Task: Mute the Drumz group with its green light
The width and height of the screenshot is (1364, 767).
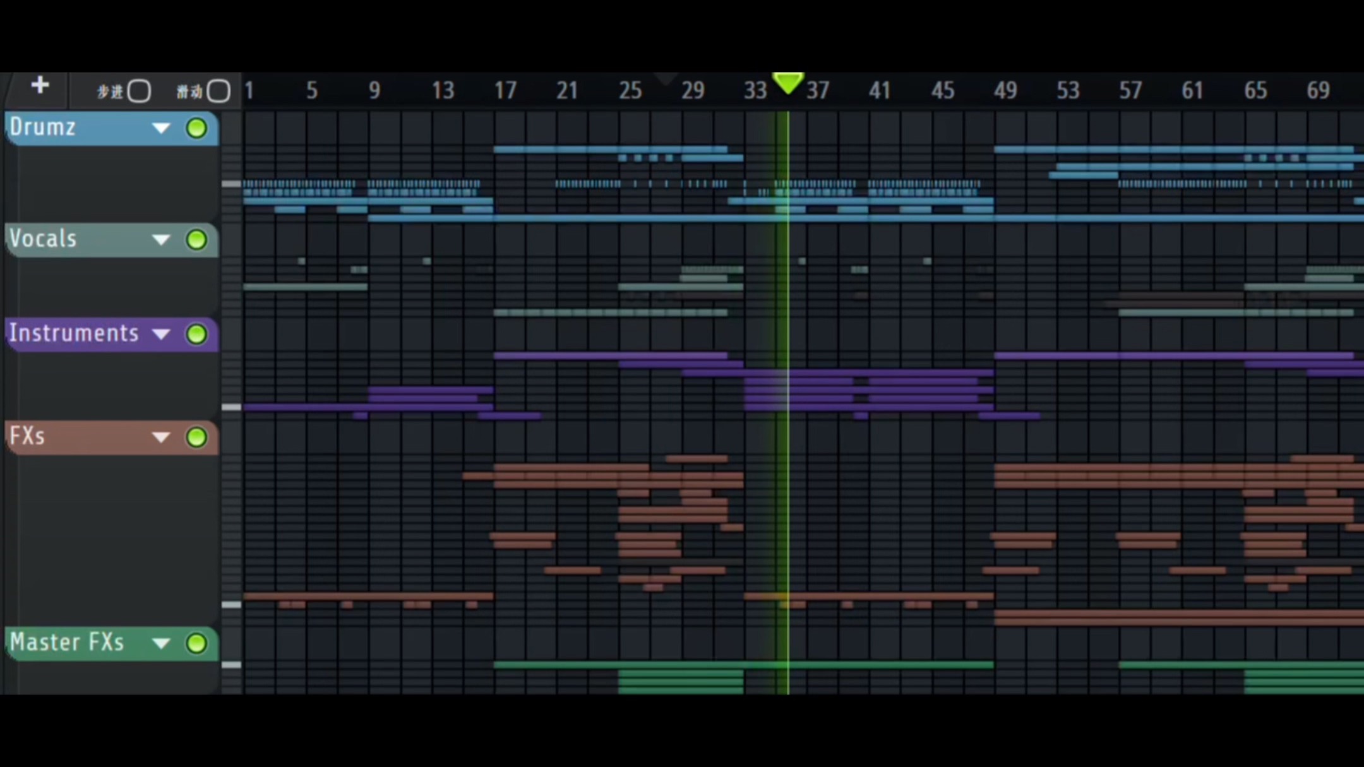Action: 196,128
